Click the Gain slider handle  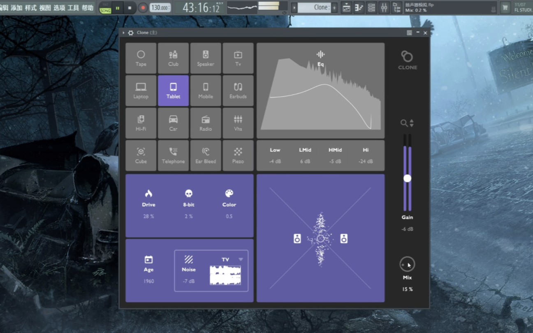(407, 178)
